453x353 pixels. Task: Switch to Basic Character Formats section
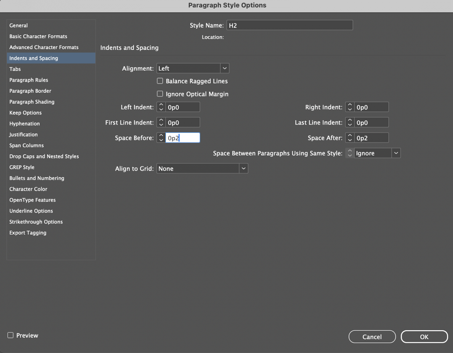[x=38, y=36]
